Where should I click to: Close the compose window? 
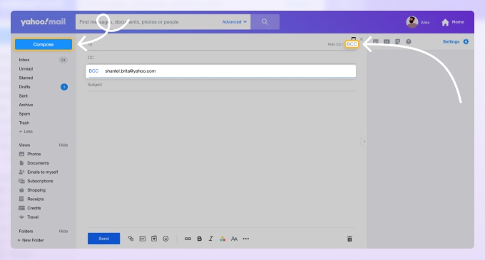coord(362,39)
